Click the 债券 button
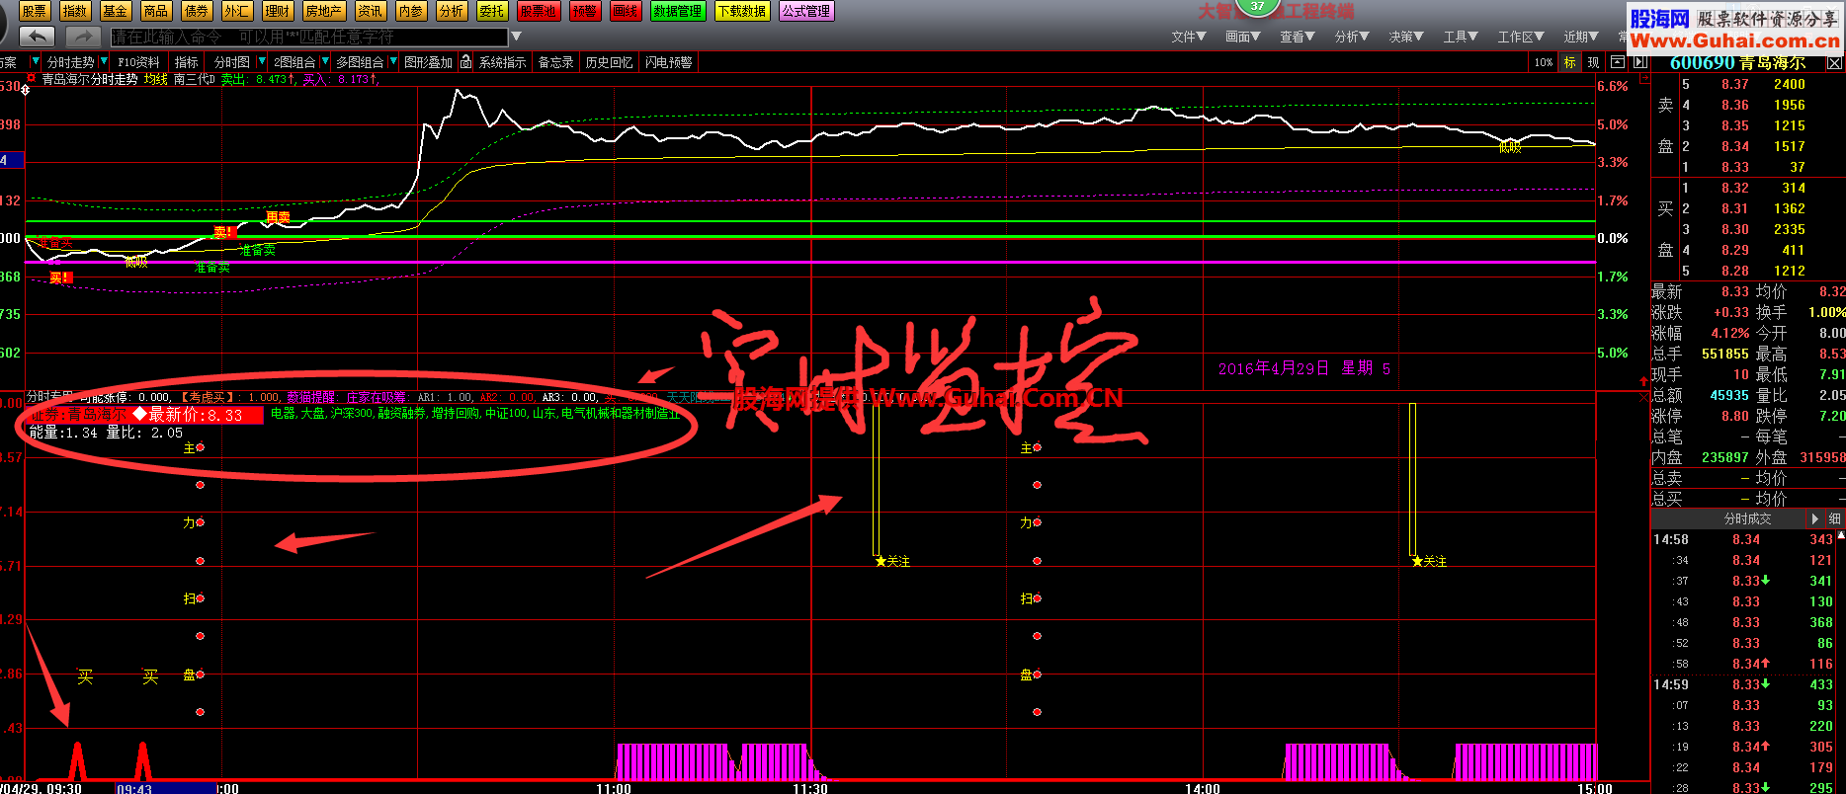Viewport: 1846px width, 794px height. pos(197,11)
